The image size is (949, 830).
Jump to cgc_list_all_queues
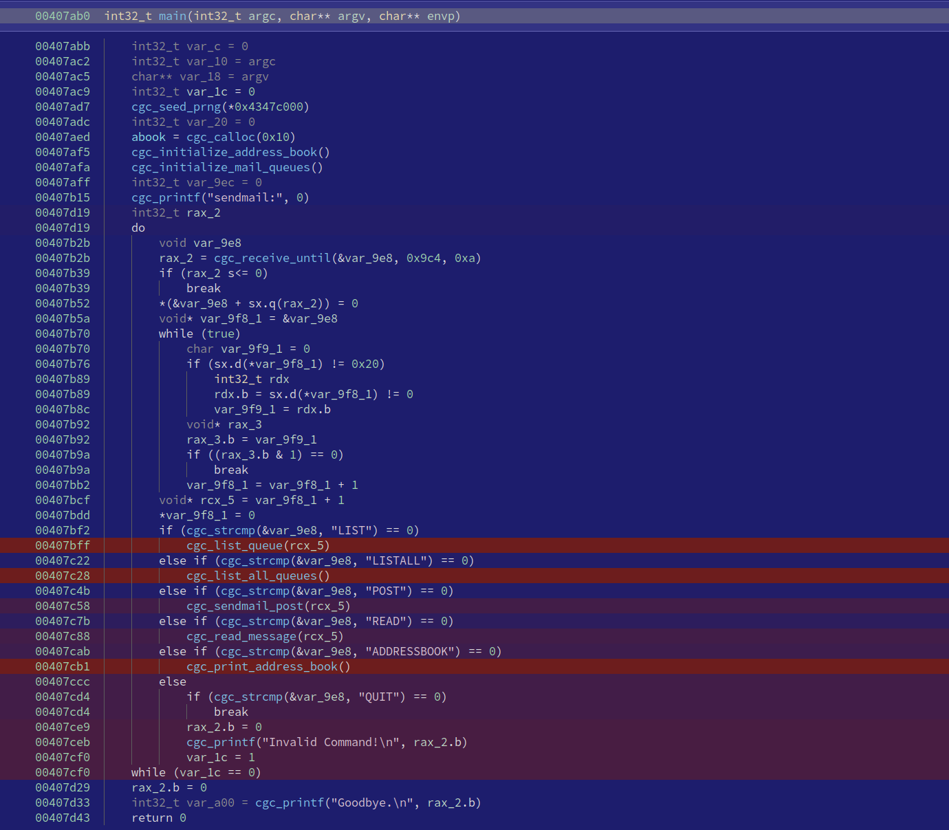252,576
